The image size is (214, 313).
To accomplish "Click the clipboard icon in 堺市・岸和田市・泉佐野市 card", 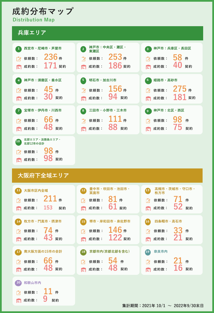I will point(83,231).
